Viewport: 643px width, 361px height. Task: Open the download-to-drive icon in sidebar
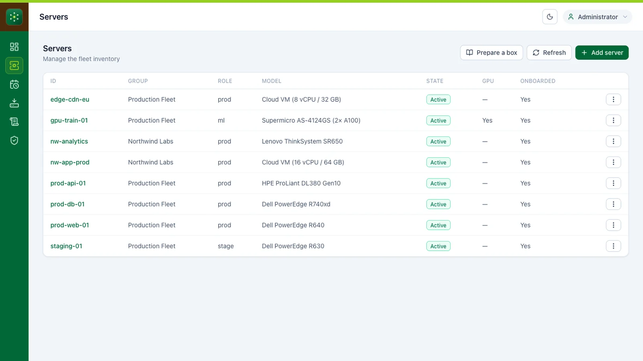coord(14,103)
